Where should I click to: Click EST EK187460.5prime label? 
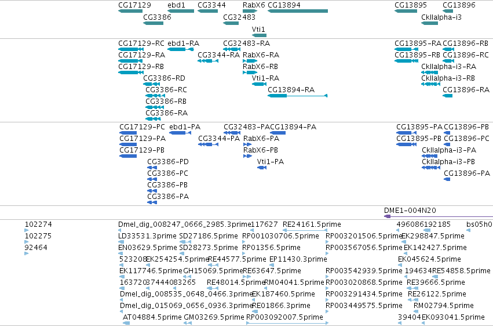click(283, 294)
